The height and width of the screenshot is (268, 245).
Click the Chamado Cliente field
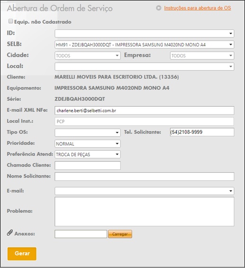[88, 166]
